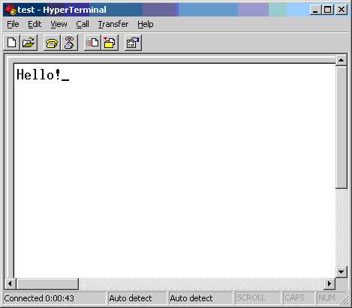Click the Disconnect phone icon
The image size is (352, 308).
(x=69, y=43)
